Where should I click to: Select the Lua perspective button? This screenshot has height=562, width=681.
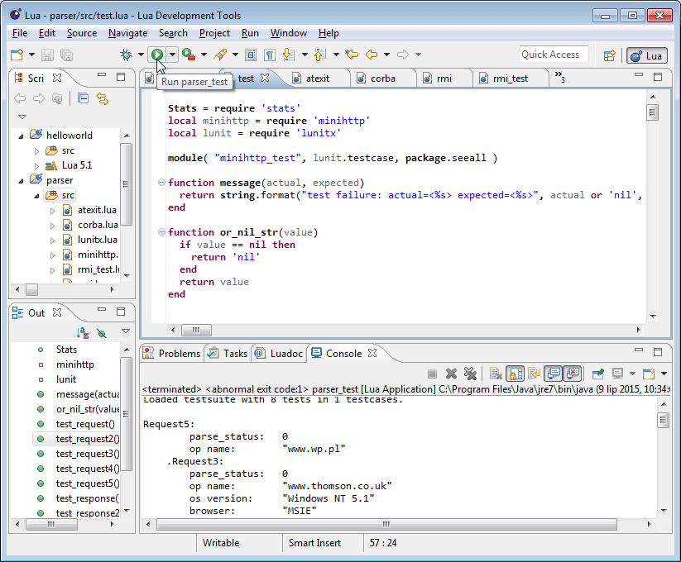[x=646, y=55]
